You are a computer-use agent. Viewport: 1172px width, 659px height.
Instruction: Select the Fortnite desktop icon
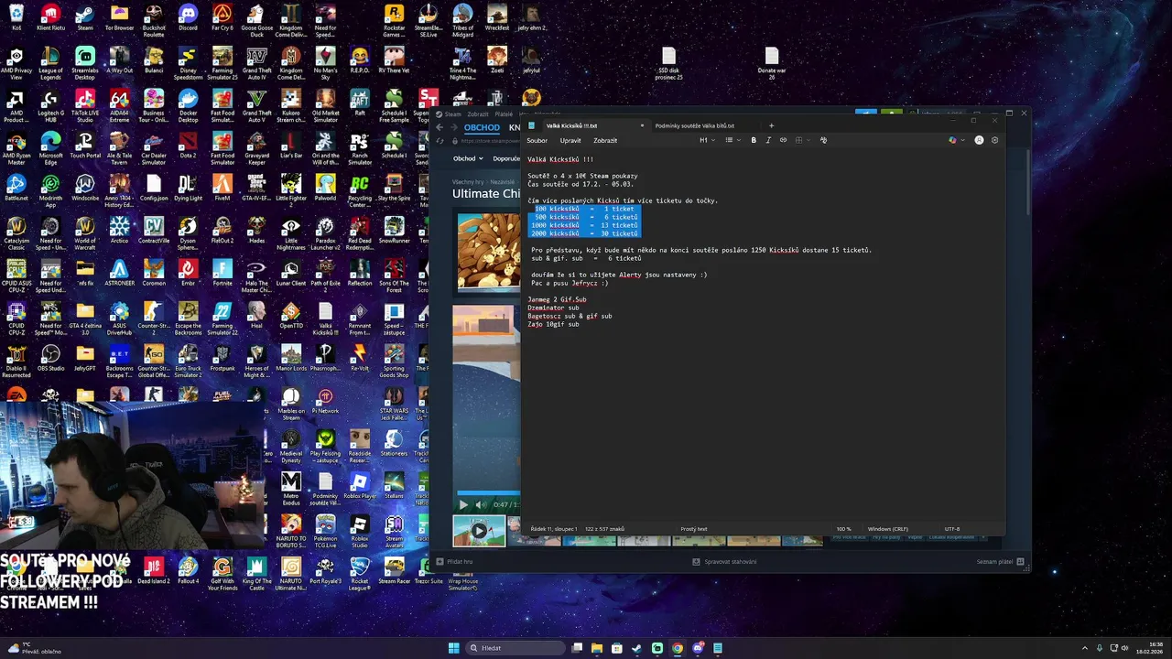(222, 274)
